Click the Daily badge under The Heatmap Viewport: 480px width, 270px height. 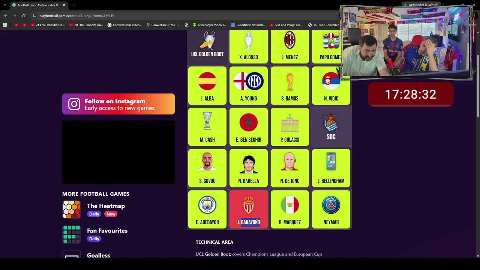click(94, 214)
